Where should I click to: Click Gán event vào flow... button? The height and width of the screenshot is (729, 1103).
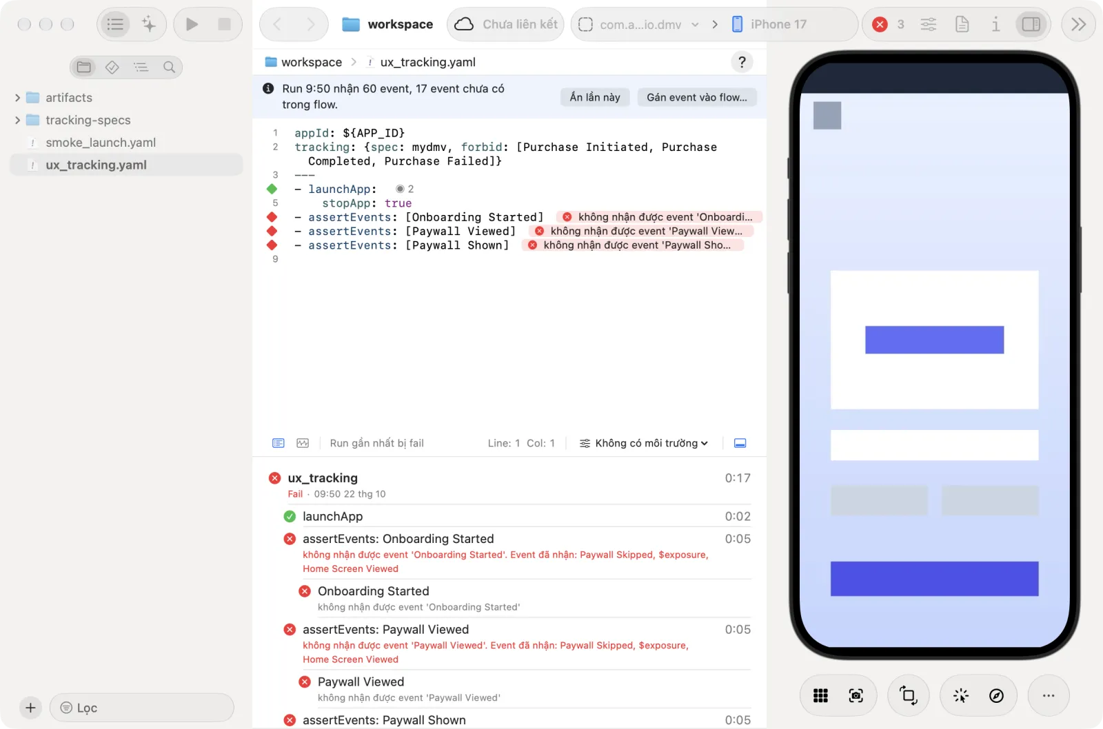(697, 97)
